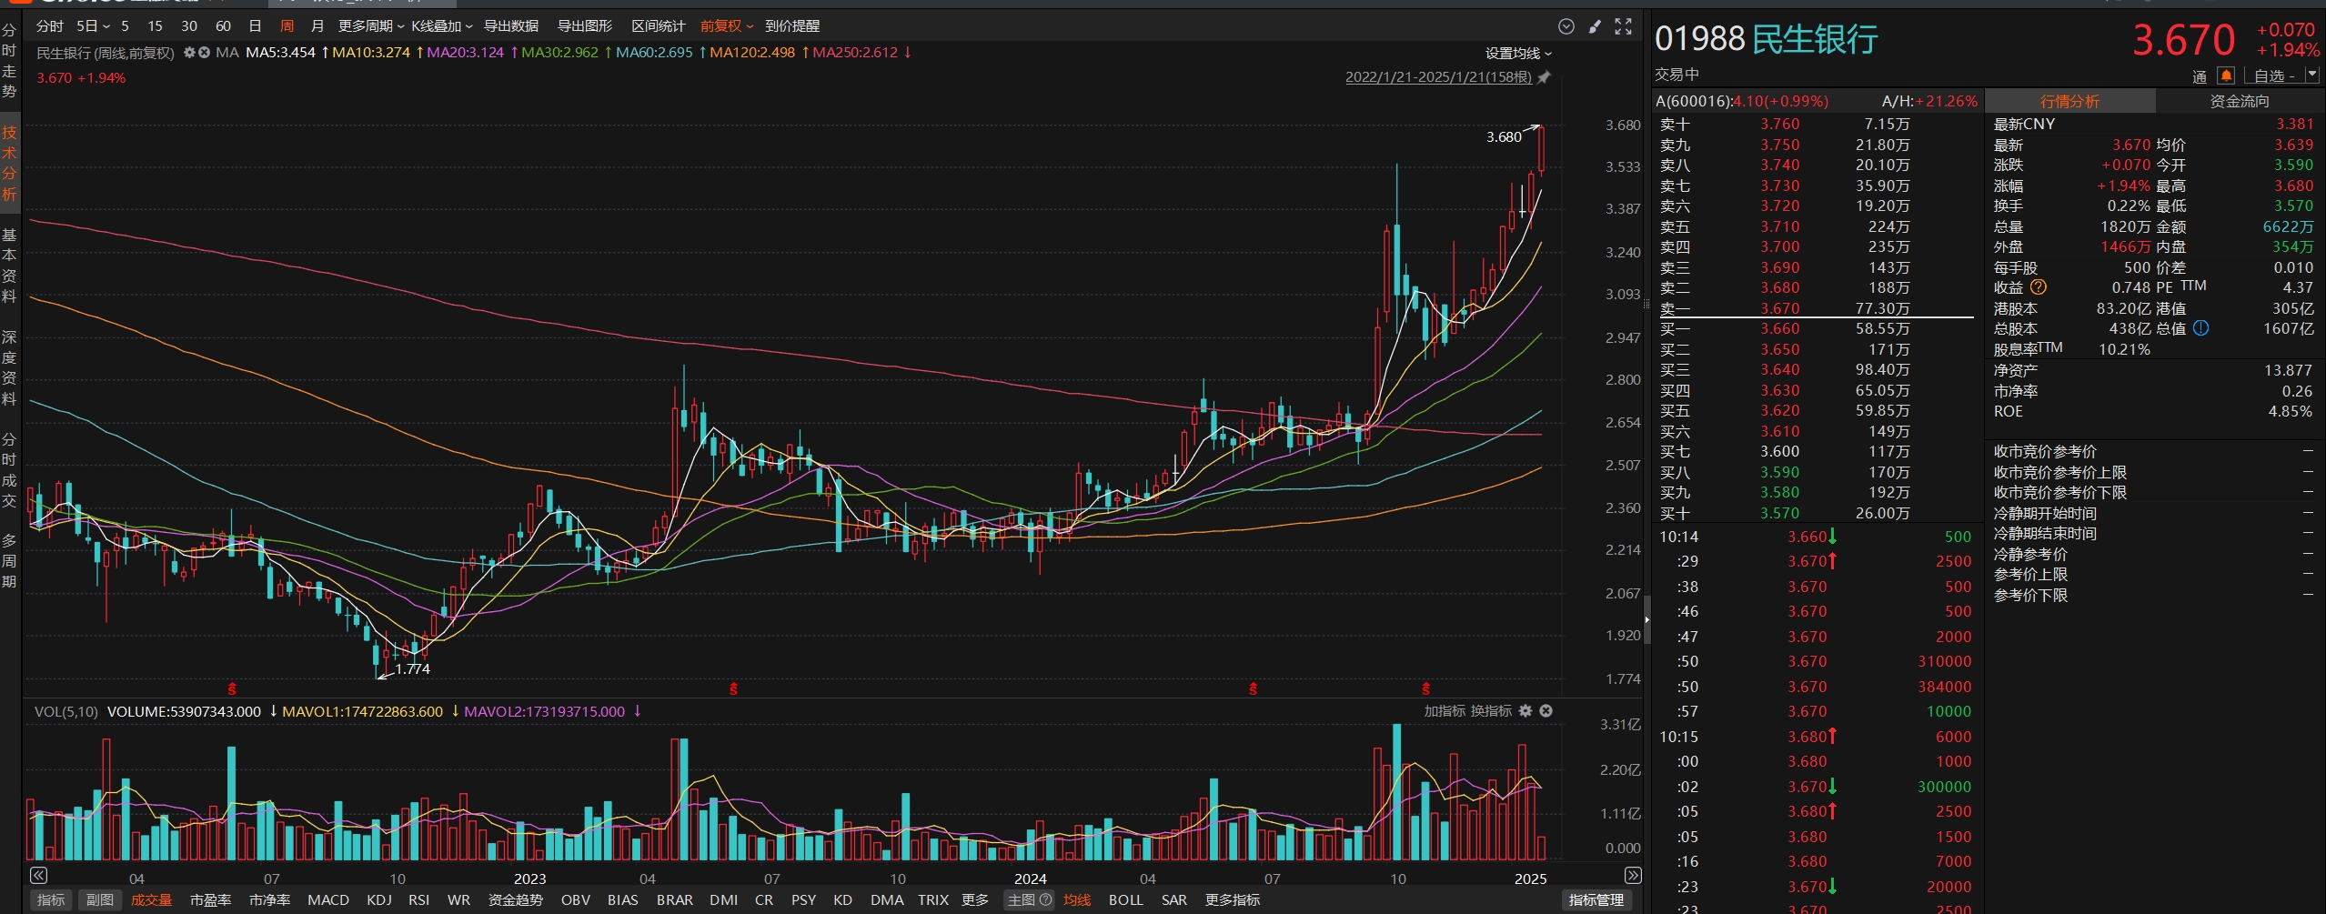
Task: Click 换指标 to change indicator
Action: 1492,711
